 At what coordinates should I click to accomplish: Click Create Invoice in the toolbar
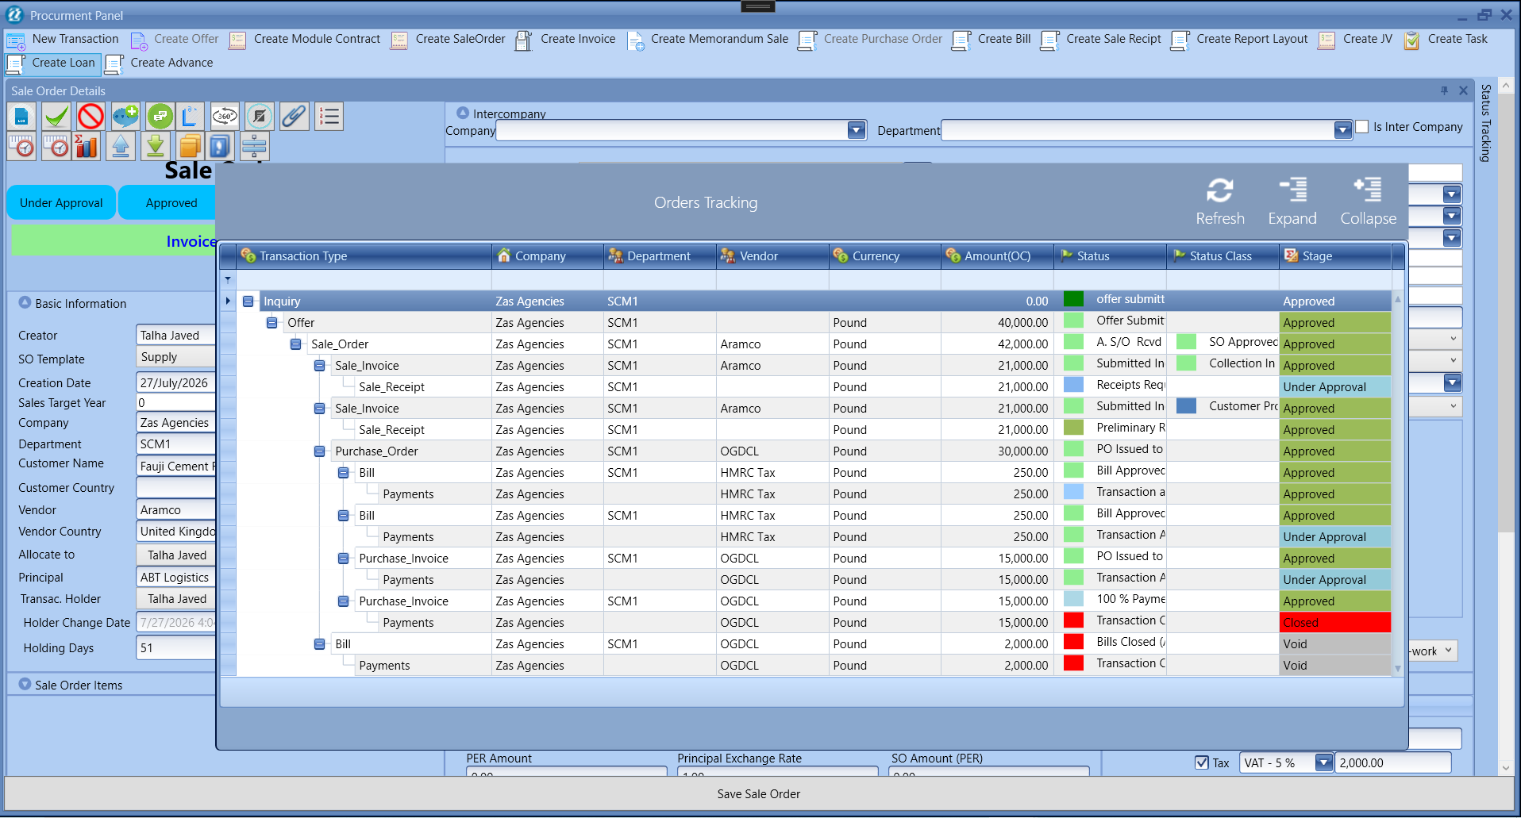[565, 39]
